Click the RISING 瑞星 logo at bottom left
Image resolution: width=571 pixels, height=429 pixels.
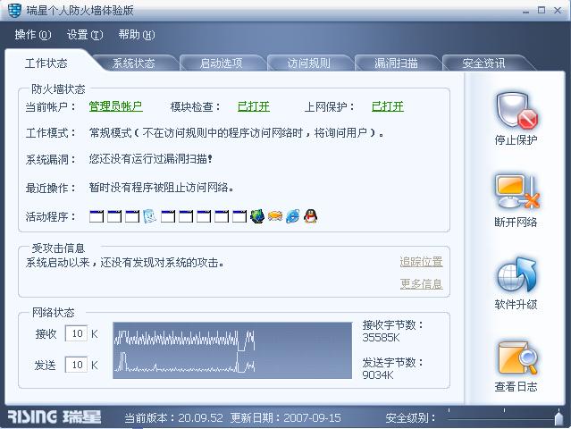tap(55, 417)
